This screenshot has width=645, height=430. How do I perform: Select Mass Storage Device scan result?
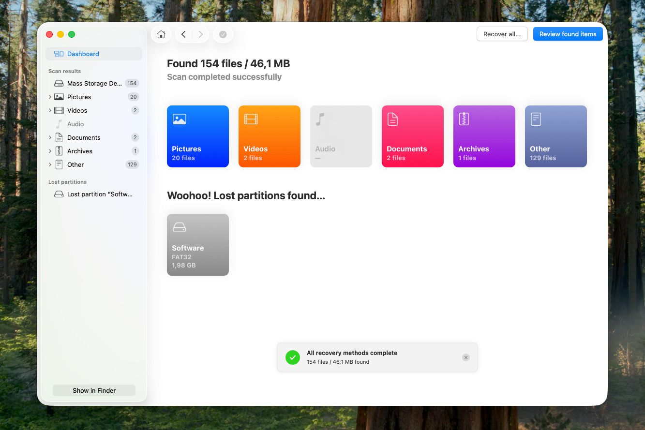coord(94,83)
